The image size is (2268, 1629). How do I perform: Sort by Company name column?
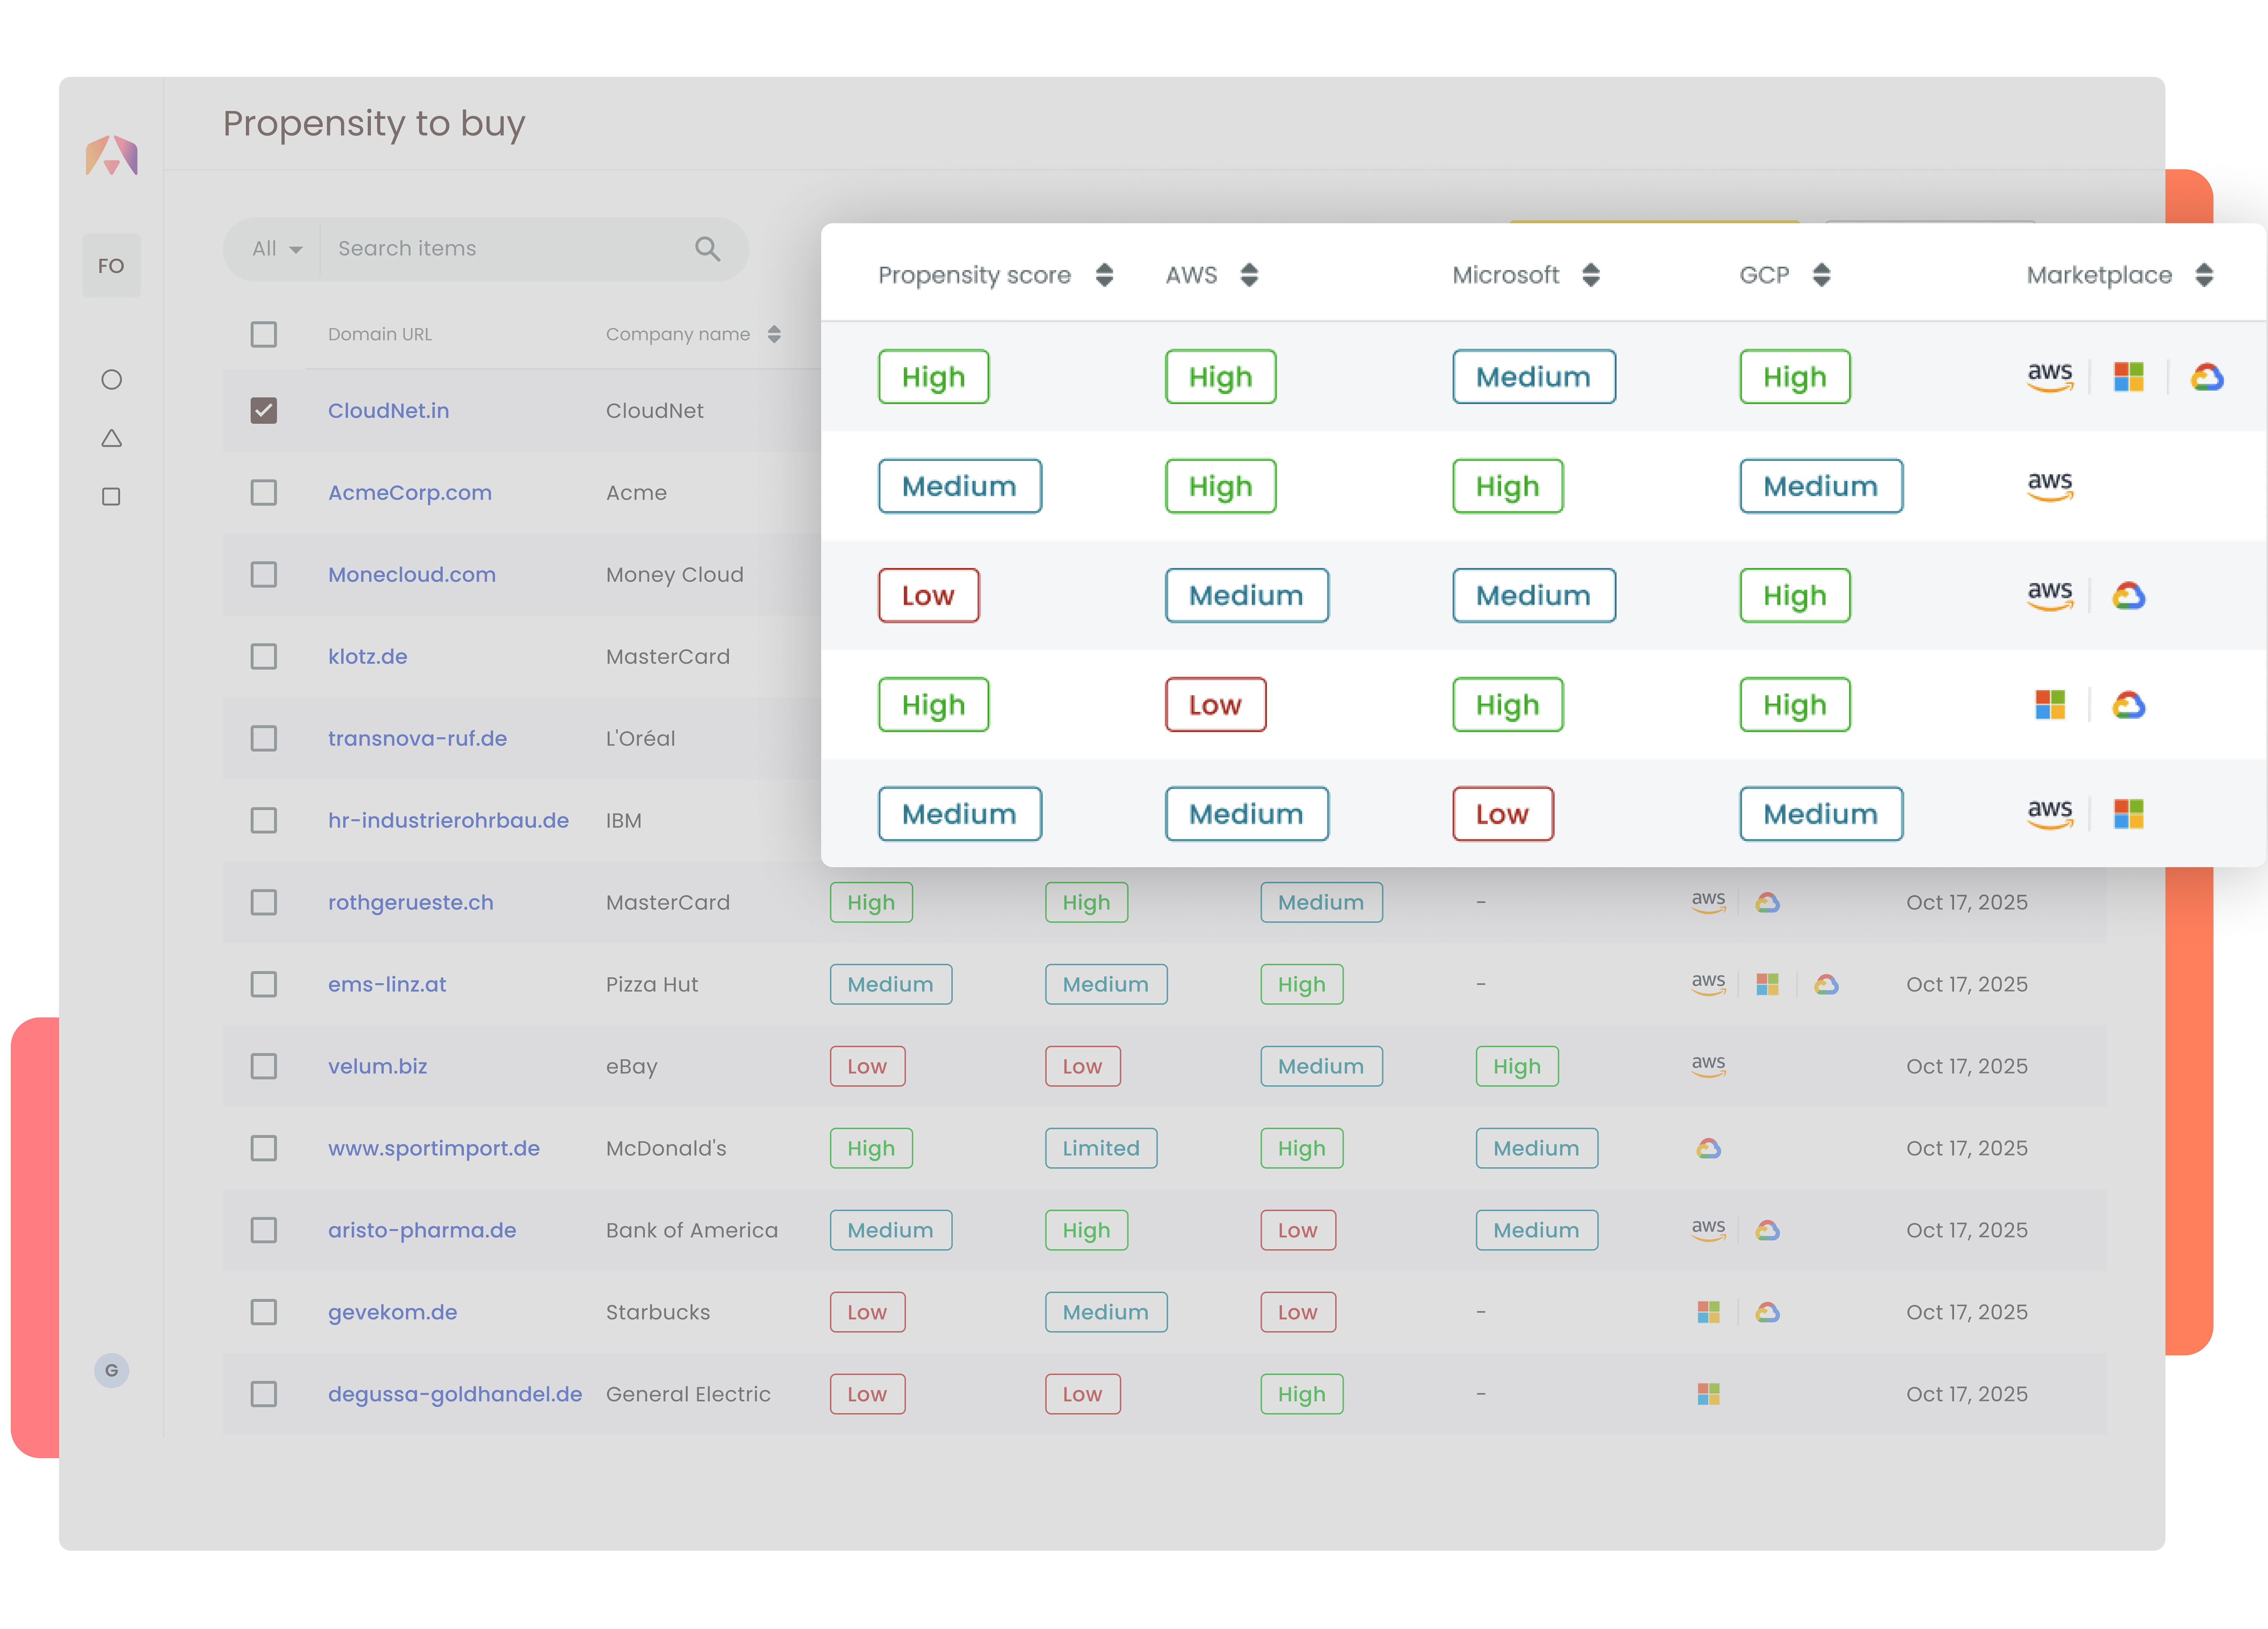pos(774,334)
